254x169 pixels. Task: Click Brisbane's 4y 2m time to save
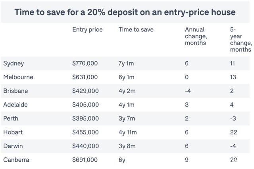coord(127,91)
